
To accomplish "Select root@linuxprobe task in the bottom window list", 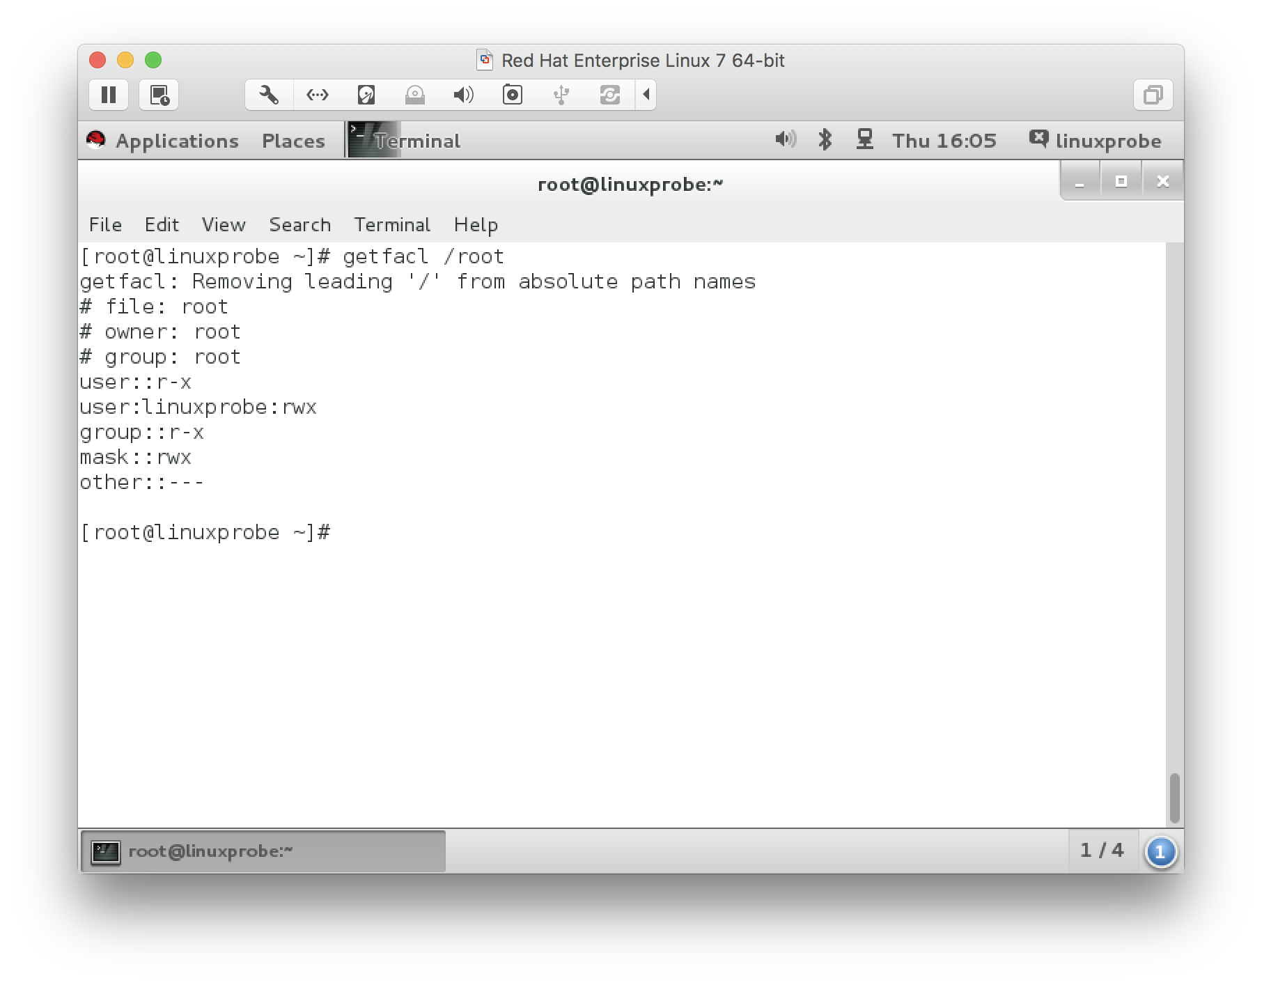I will pos(263,851).
